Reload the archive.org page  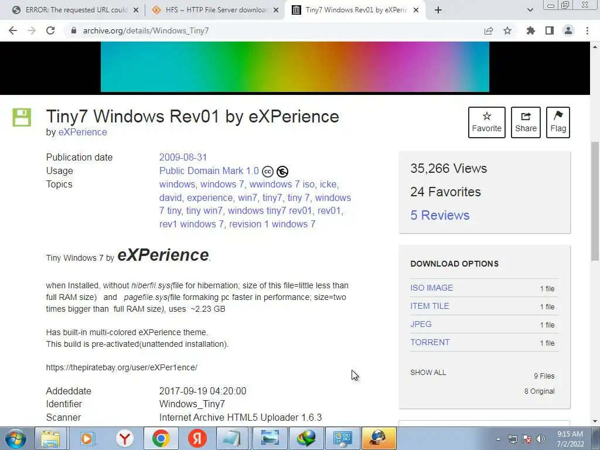[x=50, y=30]
